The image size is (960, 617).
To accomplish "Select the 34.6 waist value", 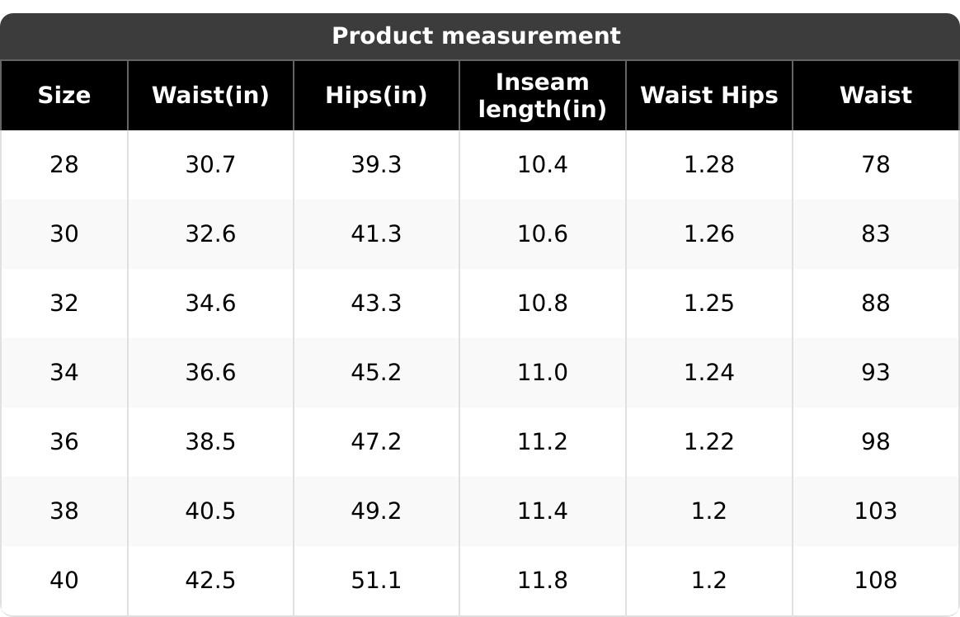I will coord(210,303).
